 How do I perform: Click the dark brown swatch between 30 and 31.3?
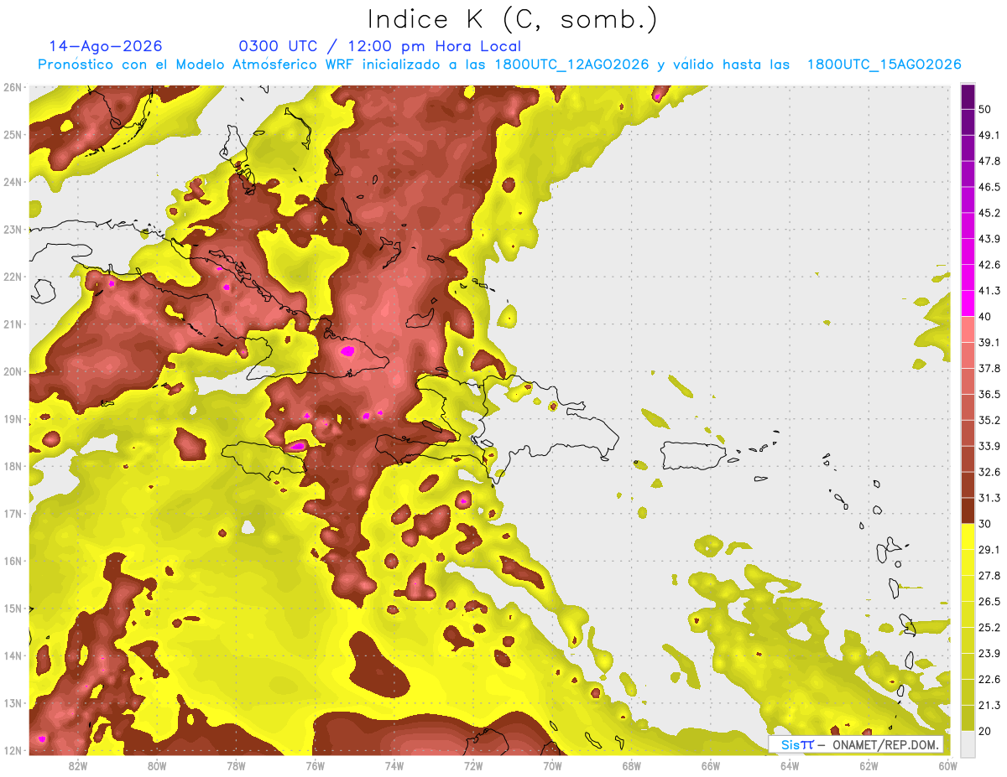[x=968, y=510]
